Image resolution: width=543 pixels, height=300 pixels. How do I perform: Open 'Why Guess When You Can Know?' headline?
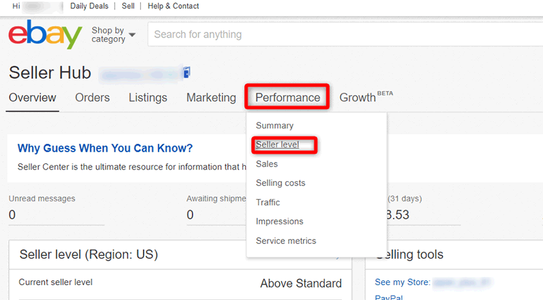tap(105, 148)
